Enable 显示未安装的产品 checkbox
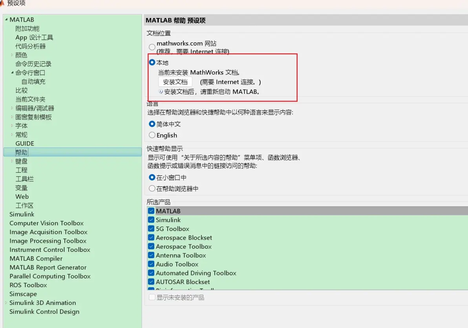 [152, 297]
